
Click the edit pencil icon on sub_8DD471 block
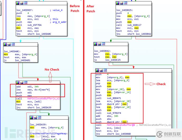coord(101,70)
